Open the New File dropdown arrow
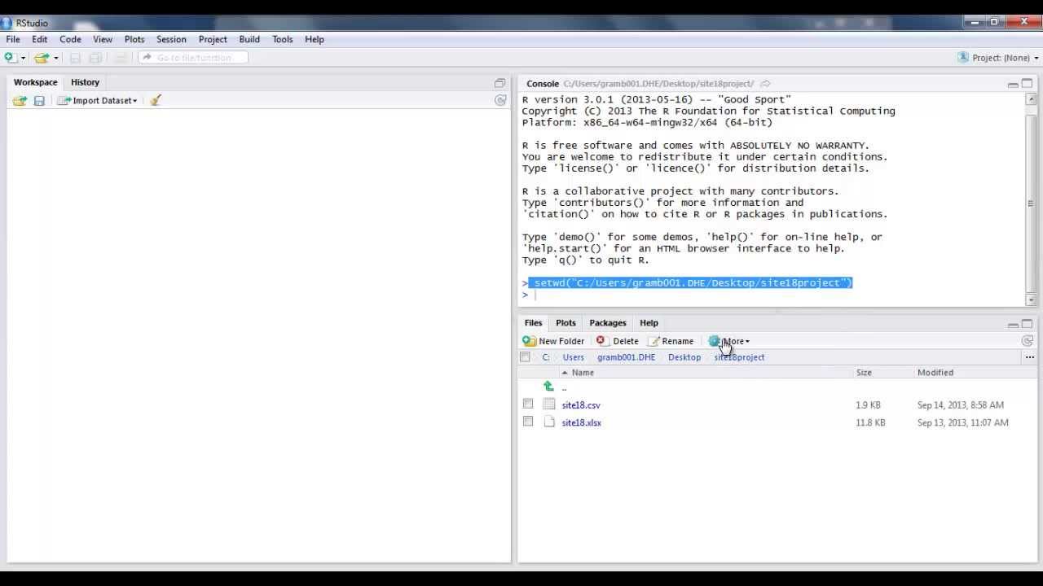Screen dimensions: 1043x586 pyautogui.click(x=23, y=58)
